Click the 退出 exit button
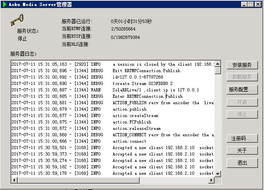The image size is (264, 190). point(242,163)
